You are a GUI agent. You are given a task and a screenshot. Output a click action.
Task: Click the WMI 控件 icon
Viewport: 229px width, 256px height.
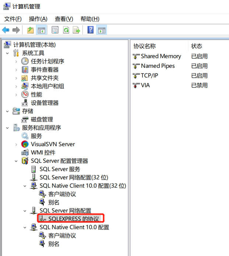click(x=25, y=152)
